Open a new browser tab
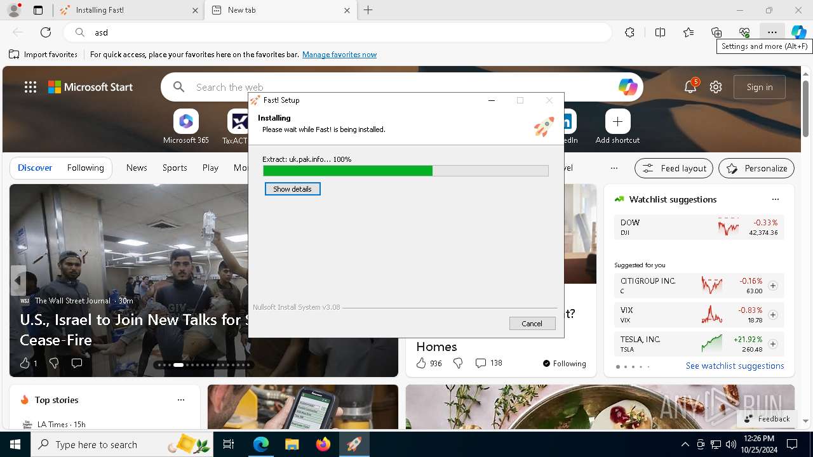This screenshot has height=457, width=813. click(x=368, y=10)
